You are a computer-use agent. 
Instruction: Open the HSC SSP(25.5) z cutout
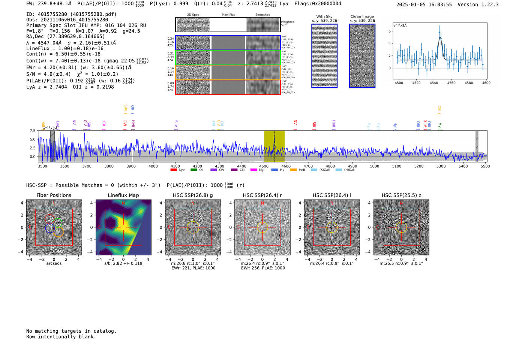click(x=401, y=227)
